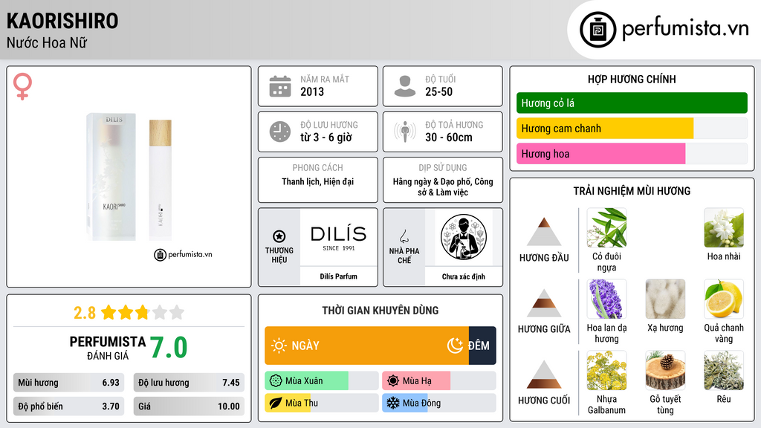
Task: Click the sun icon in Ngày bar
Action: click(x=279, y=346)
